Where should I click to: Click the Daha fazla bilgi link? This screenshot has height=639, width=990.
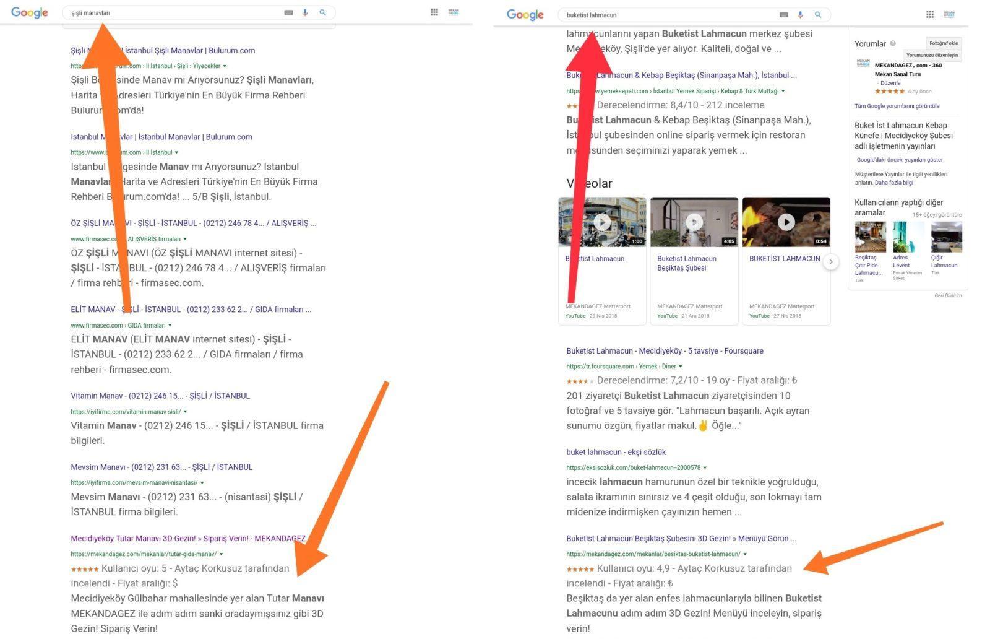[893, 183]
